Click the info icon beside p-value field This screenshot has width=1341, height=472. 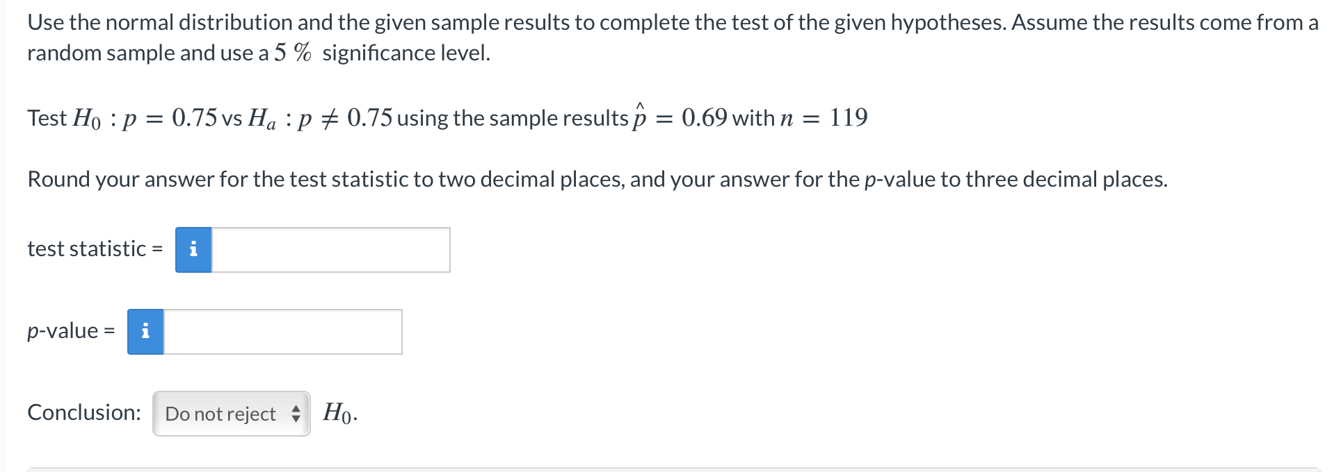click(145, 331)
